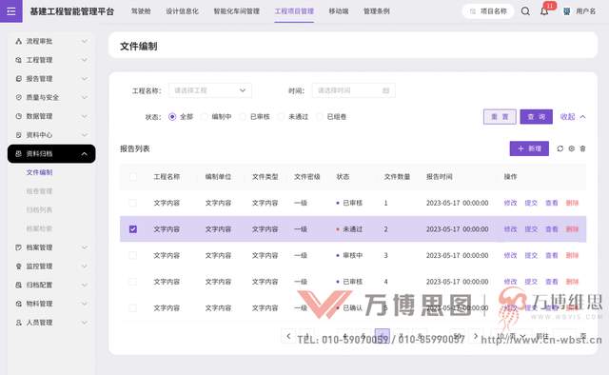Expand 流程审批 chevron
Screen dimensions: 609x375
click(x=85, y=41)
